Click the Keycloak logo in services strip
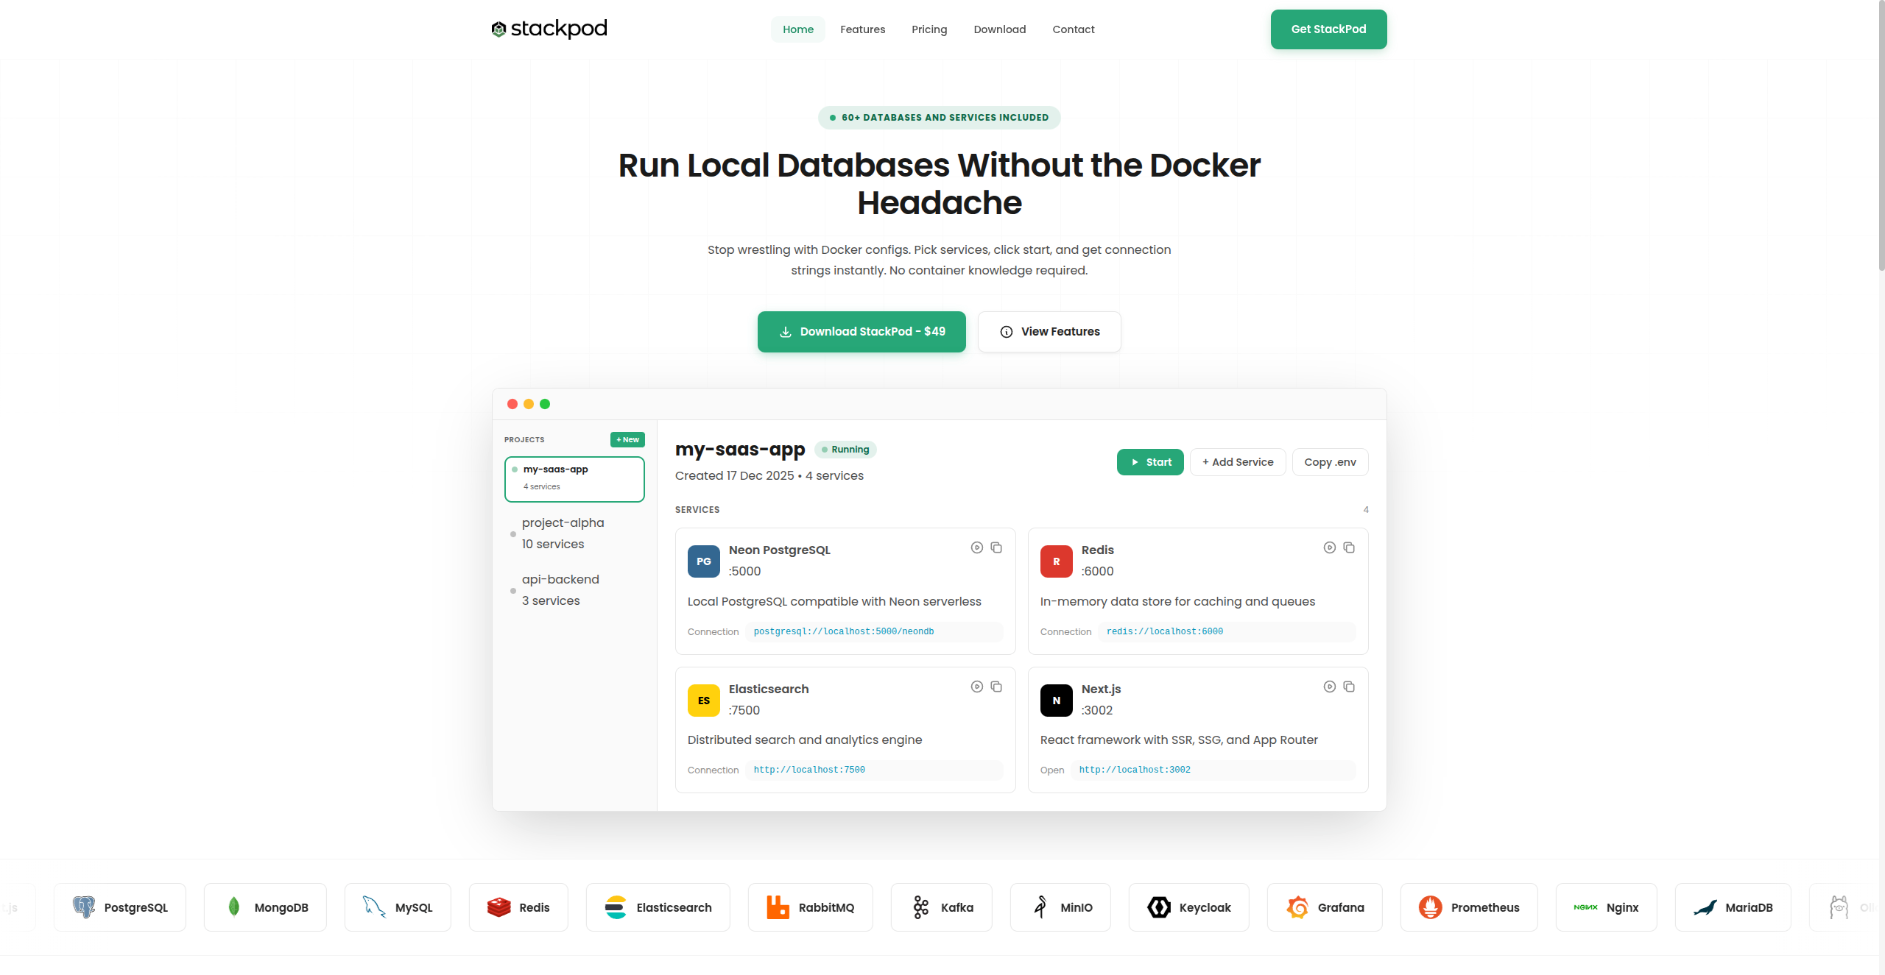The image size is (1885, 975). point(1159,907)
